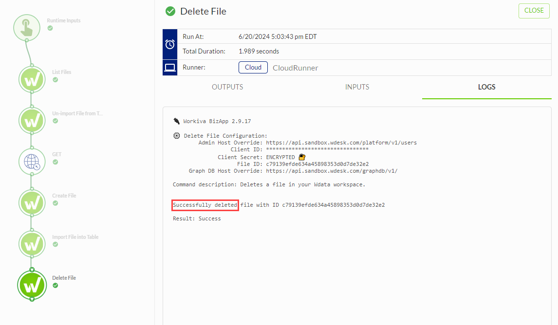Click the green success checkmark beside Delete File title
The width and height of the screenshot is (558, 325).
(170, 11)
